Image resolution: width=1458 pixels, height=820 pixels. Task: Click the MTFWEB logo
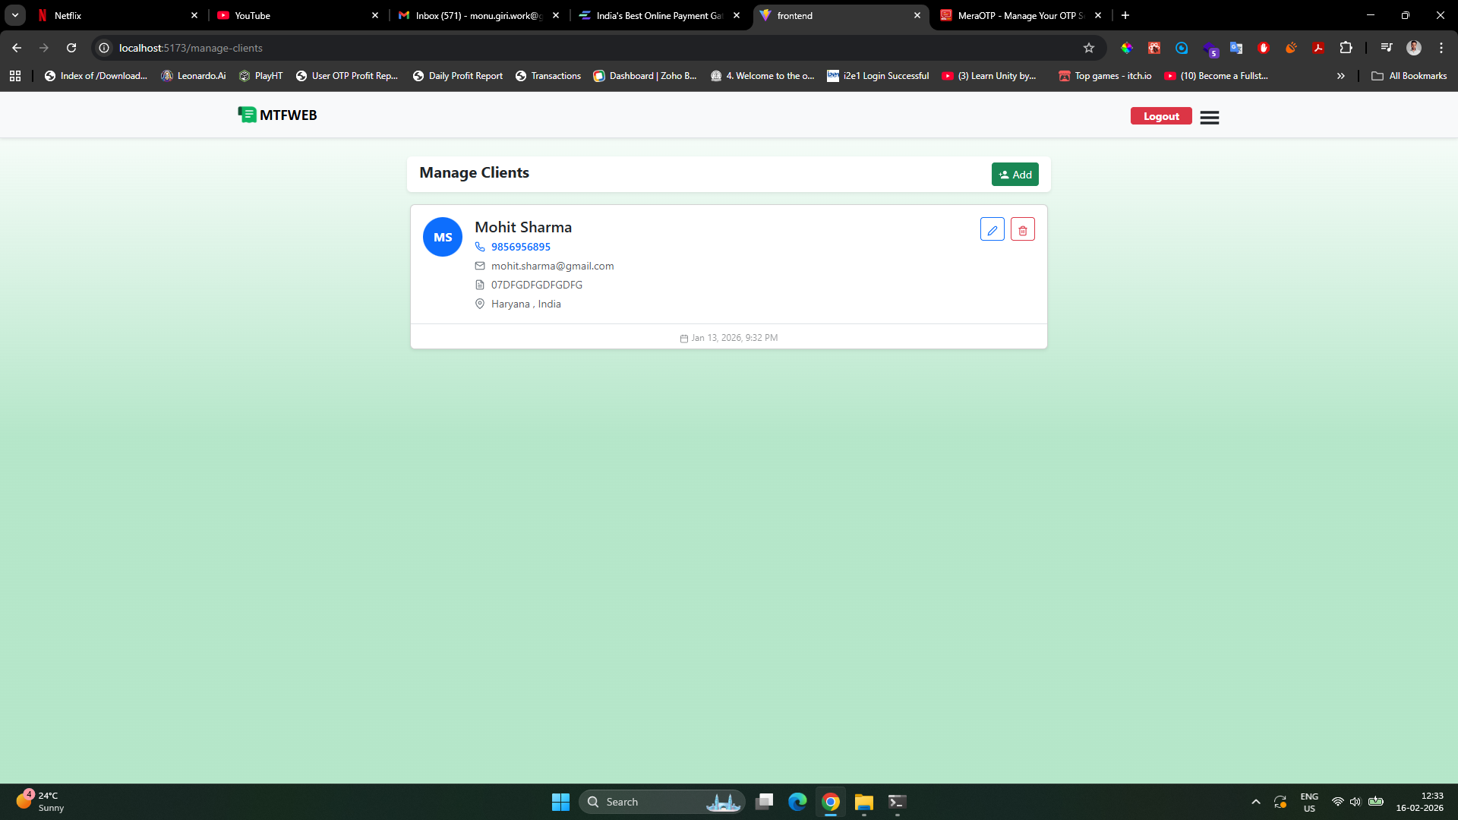tap(277, 115)
